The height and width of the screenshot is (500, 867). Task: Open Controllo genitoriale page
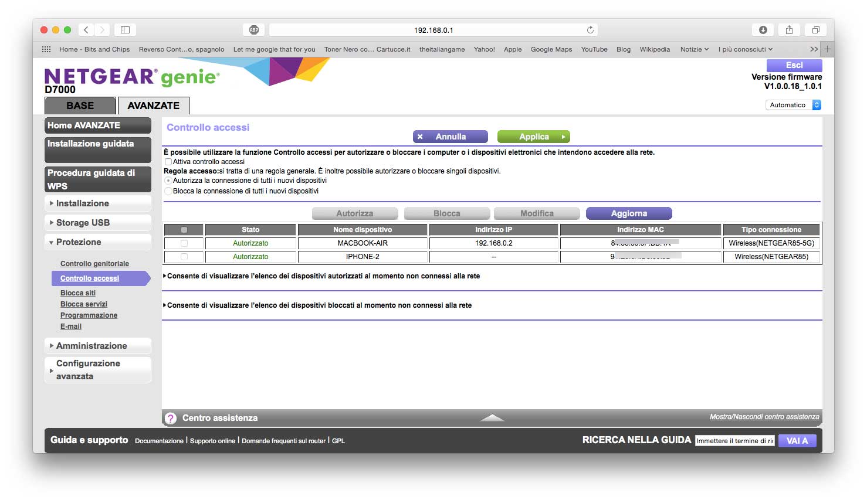point(94,264)
